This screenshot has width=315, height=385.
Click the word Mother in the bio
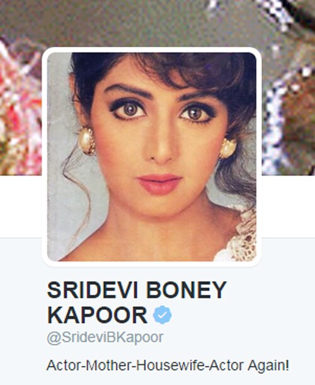point(108,365)
